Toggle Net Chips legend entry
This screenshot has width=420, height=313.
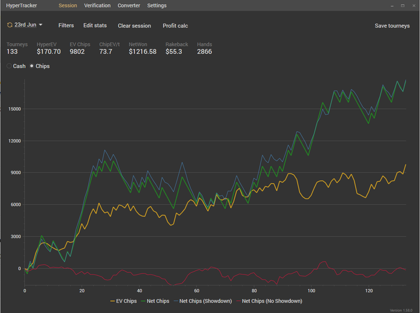pos(155,301)
